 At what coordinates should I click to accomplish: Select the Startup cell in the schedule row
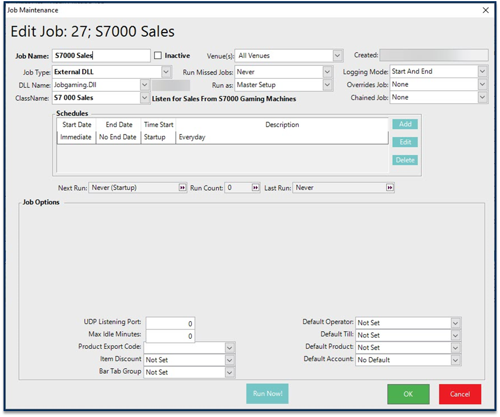158,137
